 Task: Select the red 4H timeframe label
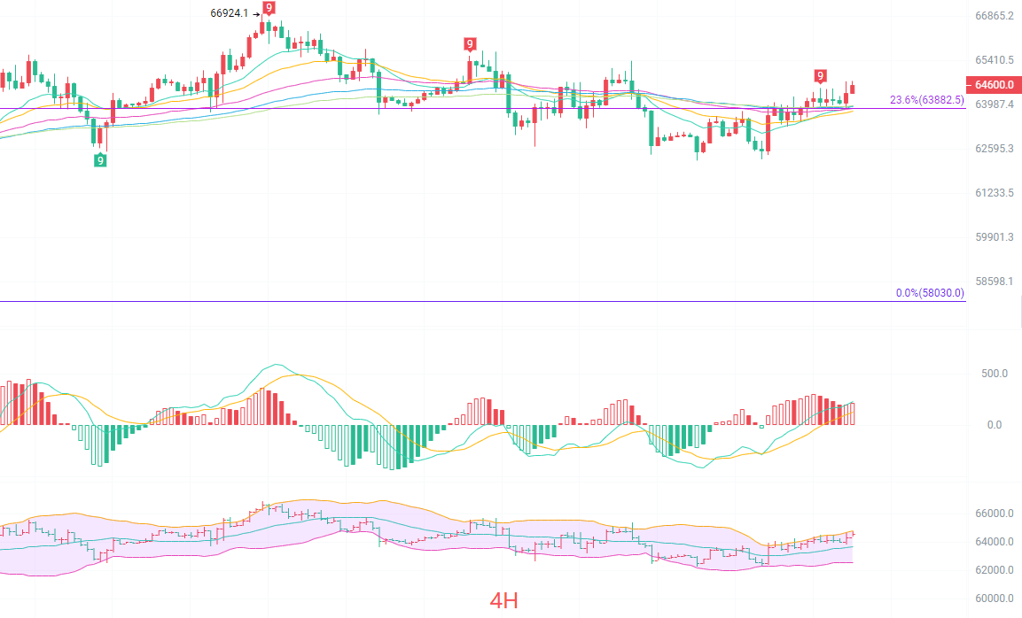coord(503,600)
